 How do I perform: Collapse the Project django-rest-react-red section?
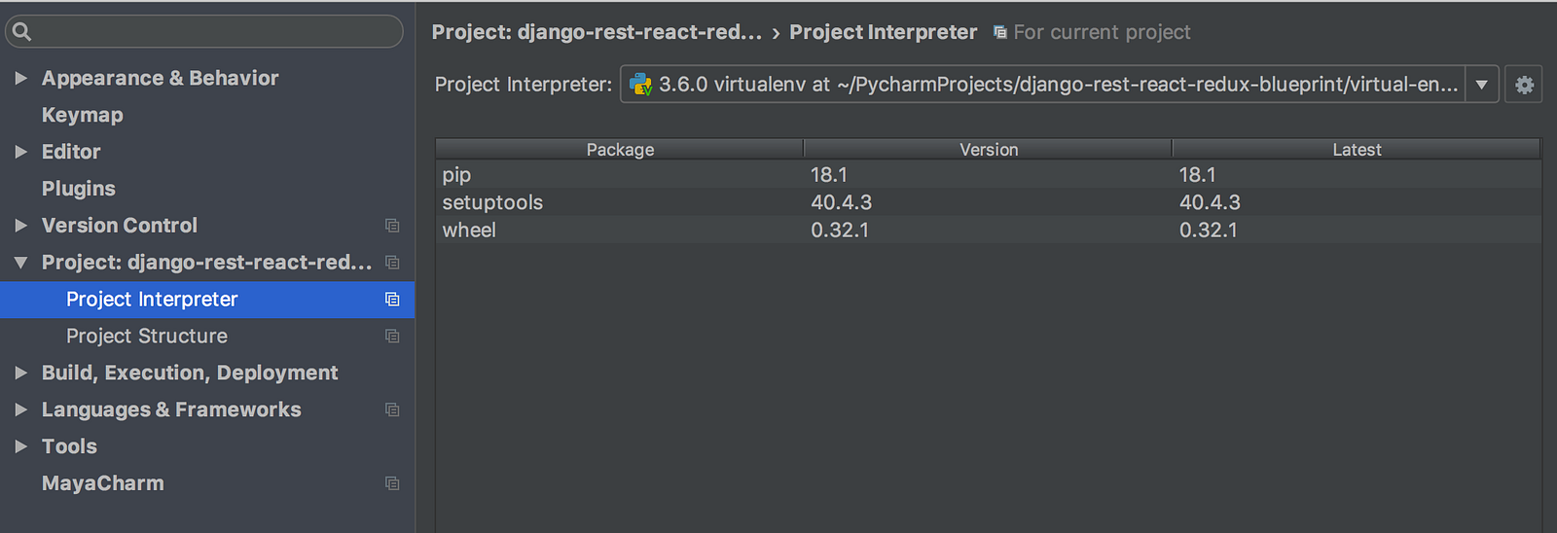pos(20,263)
